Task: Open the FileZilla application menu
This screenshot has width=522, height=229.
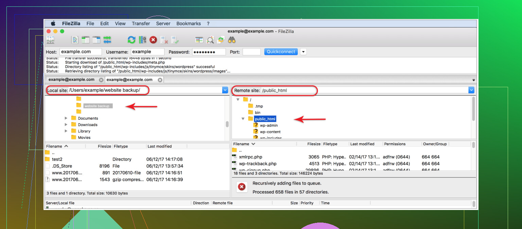Action: 72,23
